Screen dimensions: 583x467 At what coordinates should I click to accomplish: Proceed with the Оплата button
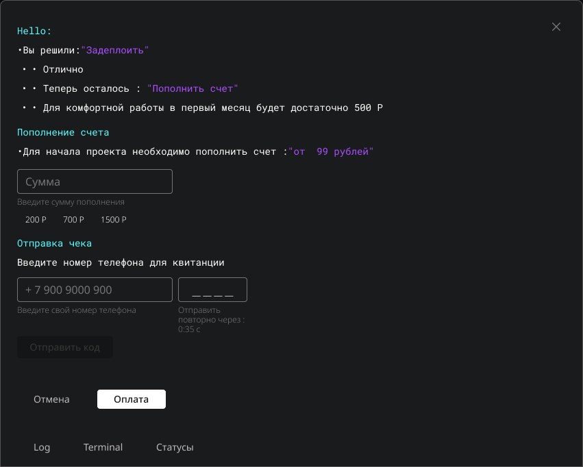[x=132, y=399]
